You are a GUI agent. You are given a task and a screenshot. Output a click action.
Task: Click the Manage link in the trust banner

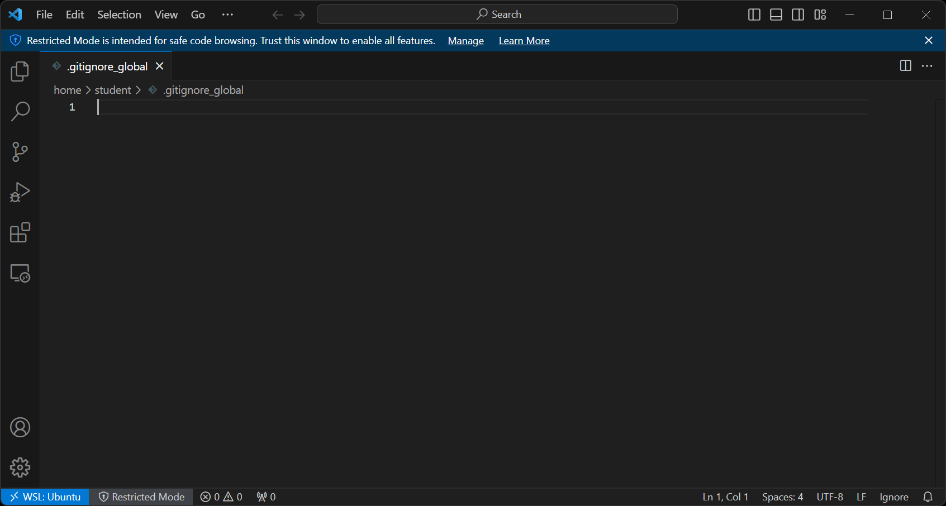pyautogui.click(x=465, y=40)
